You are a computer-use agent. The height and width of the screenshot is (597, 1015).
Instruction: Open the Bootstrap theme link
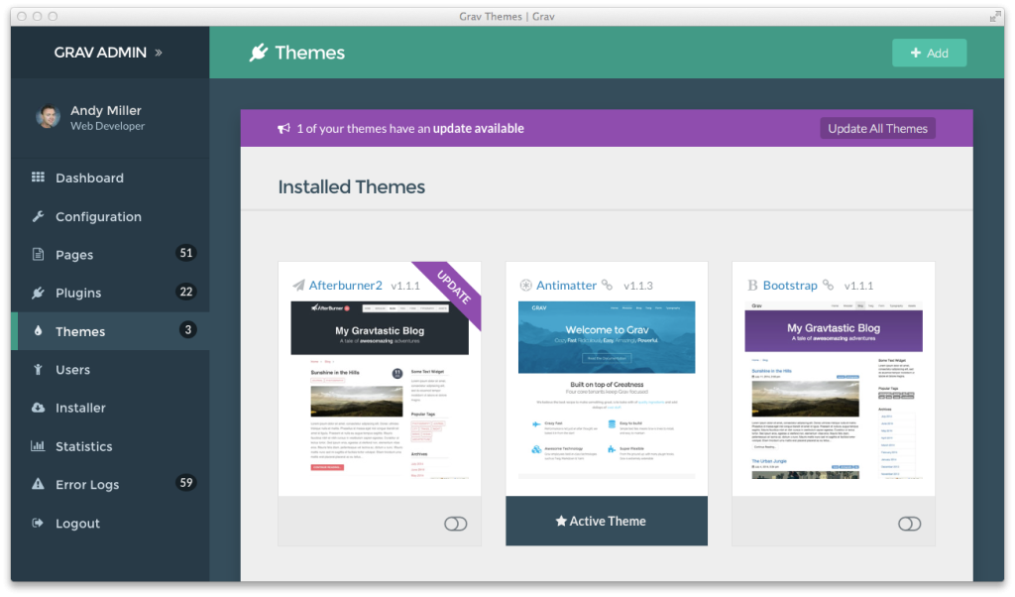790,285
